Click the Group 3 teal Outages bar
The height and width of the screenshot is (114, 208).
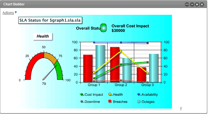pyautogui.click(x=154, y=68)
